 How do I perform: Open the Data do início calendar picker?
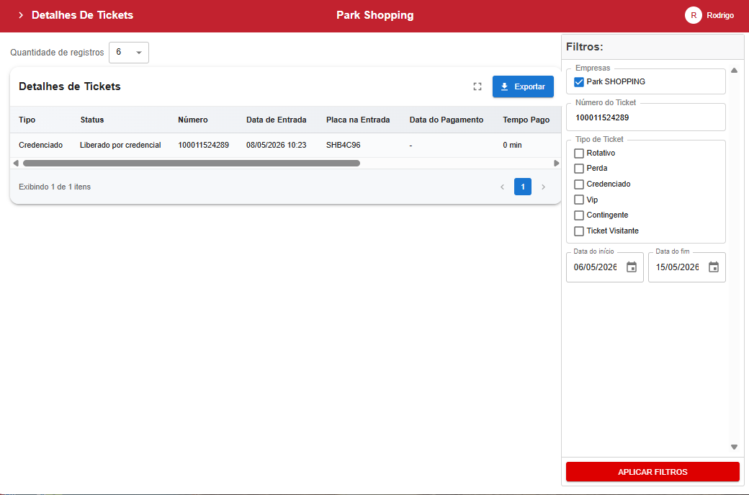pos(632,267)
